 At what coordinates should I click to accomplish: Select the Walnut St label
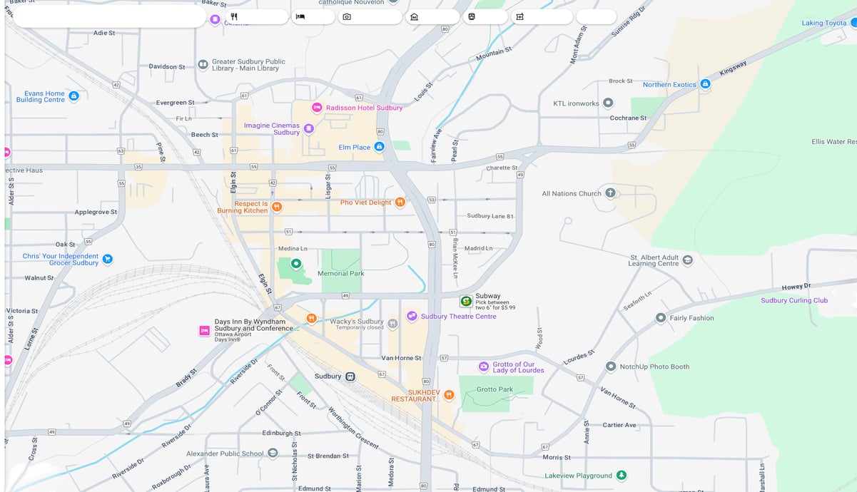click(39, 278)
